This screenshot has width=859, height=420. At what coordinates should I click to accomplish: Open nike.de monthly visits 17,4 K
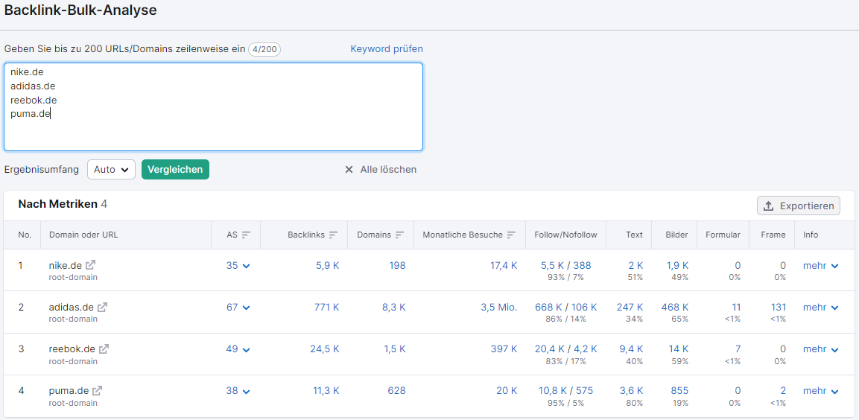tap(504, 266)
